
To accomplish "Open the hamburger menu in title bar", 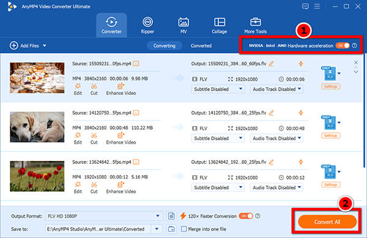I will coord(317,6).
